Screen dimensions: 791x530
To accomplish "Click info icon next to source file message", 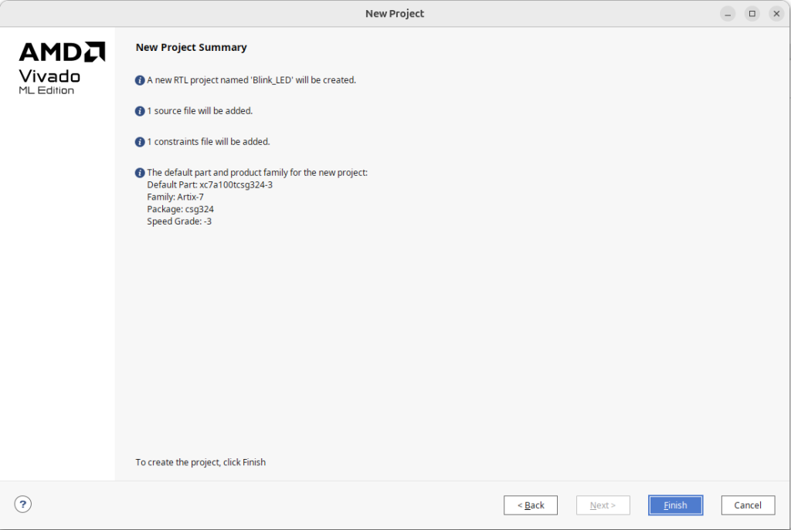I will point(140,111).
